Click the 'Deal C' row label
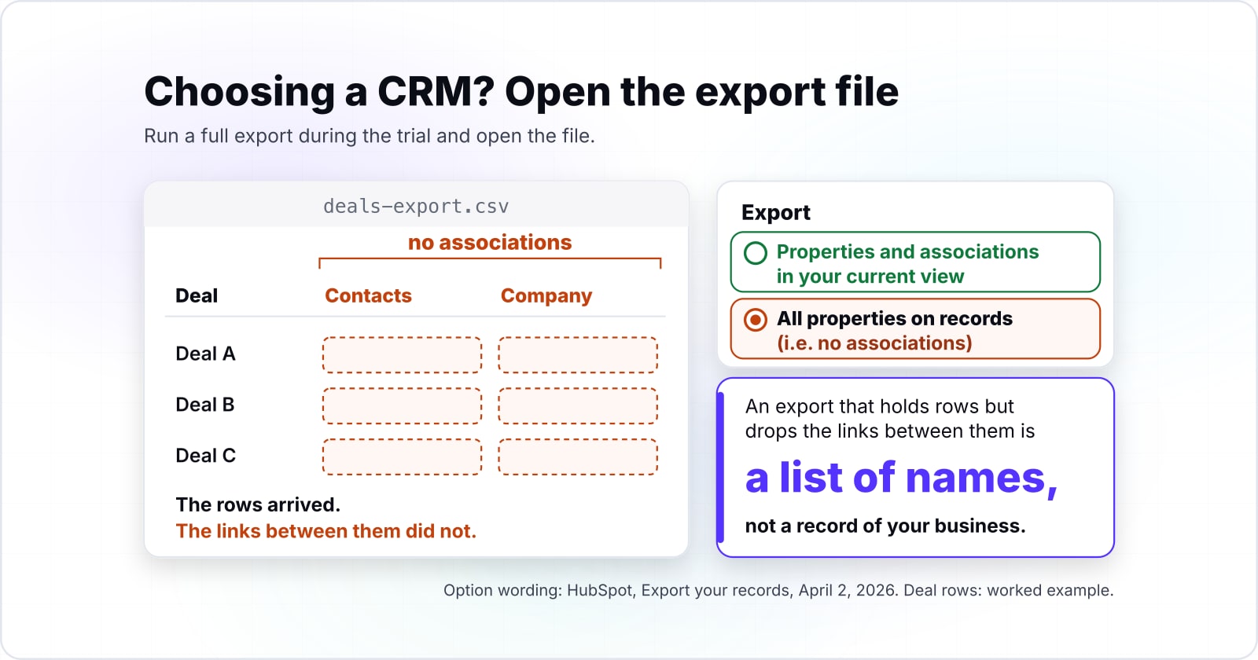The width and height of the screenshot is (1258, 660). 205,456
